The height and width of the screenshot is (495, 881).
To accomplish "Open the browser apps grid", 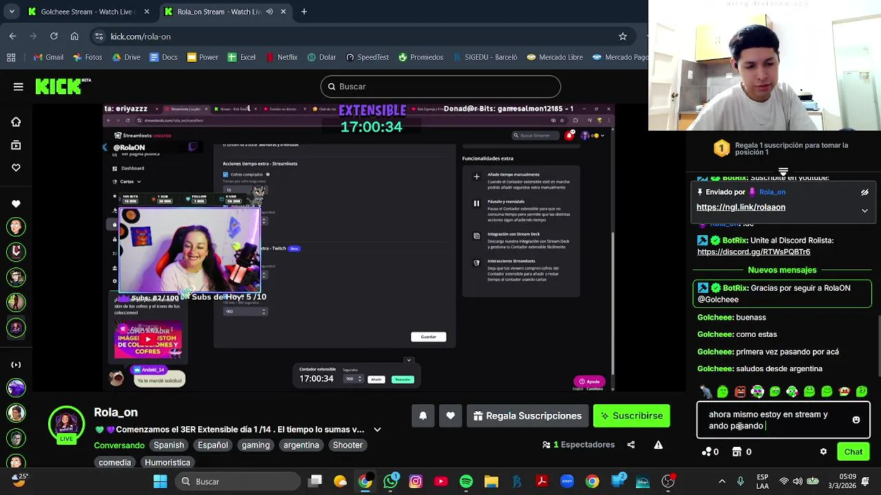I will (12, 57).
